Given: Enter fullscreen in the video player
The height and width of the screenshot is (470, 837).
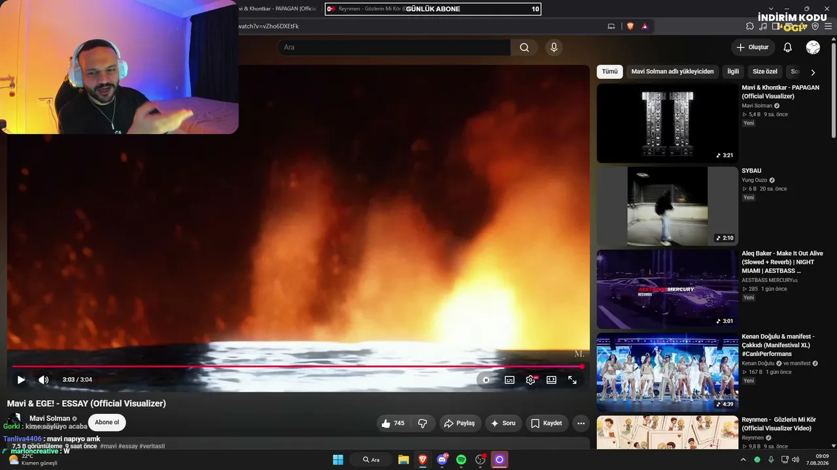Looking at the screenshot, I should click(x=572, y=380).
